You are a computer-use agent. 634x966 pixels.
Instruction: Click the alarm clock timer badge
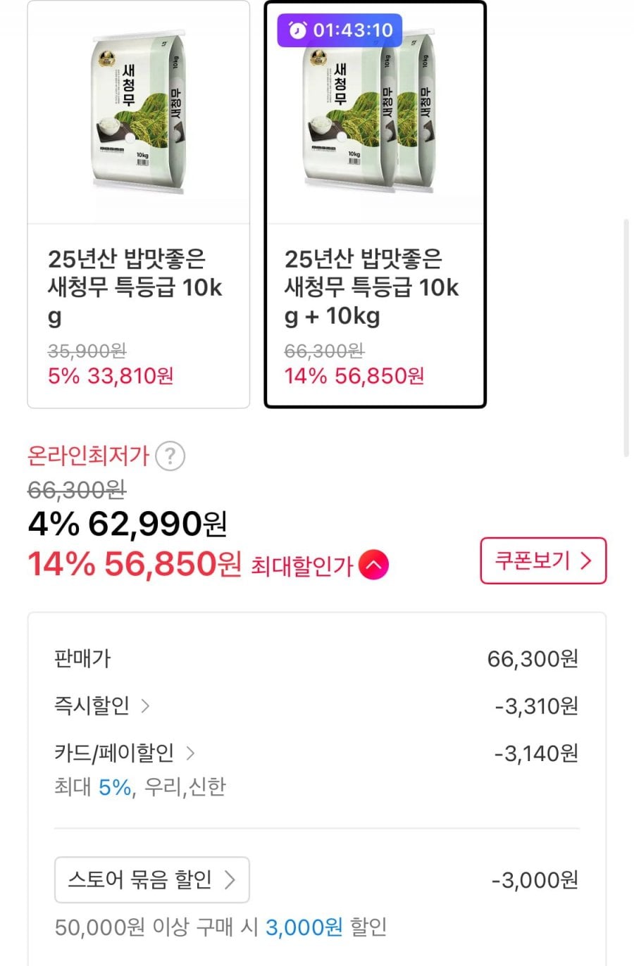point(340,30)
